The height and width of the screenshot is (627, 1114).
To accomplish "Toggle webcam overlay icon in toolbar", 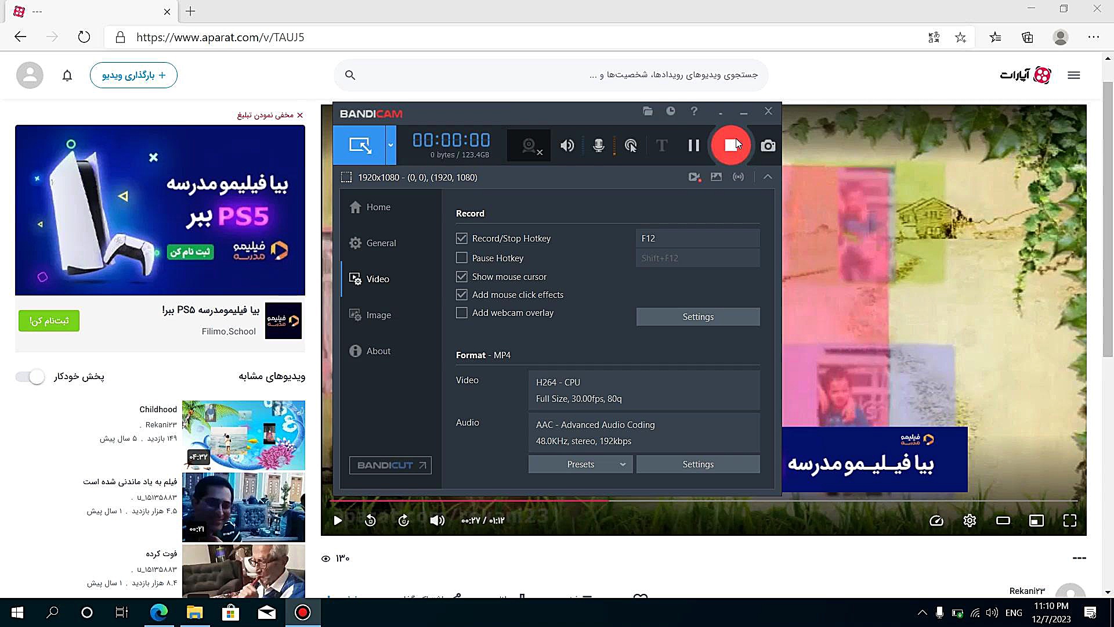I will [529, 146].
